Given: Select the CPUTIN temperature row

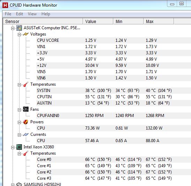Looking at the screenshot, I should coord(114,97).
